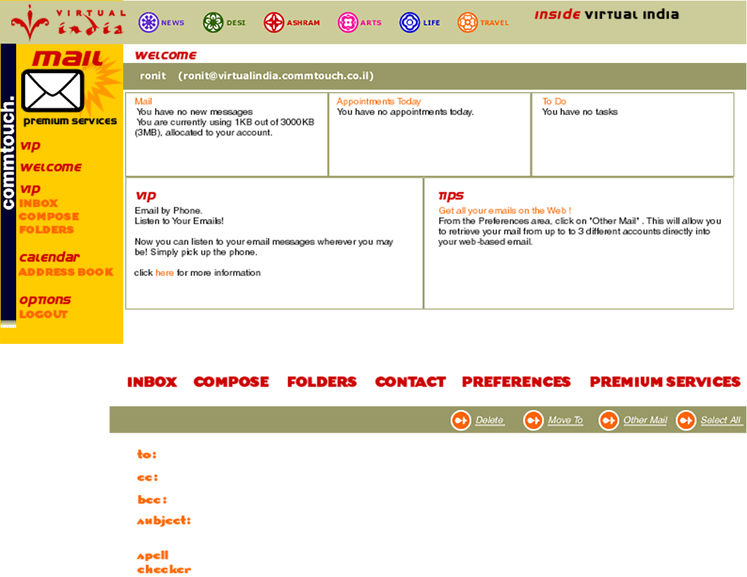Click the Select All link
Screen dimensions: 747x577
(721, 421)
